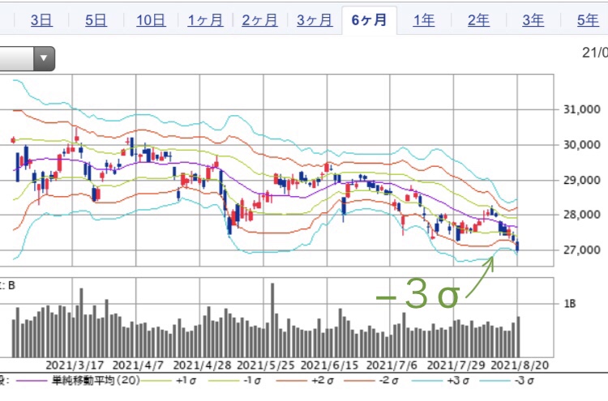608x401 pixels.
Task: Click the +2σ legend entry
Action: [x=322, y=381]
